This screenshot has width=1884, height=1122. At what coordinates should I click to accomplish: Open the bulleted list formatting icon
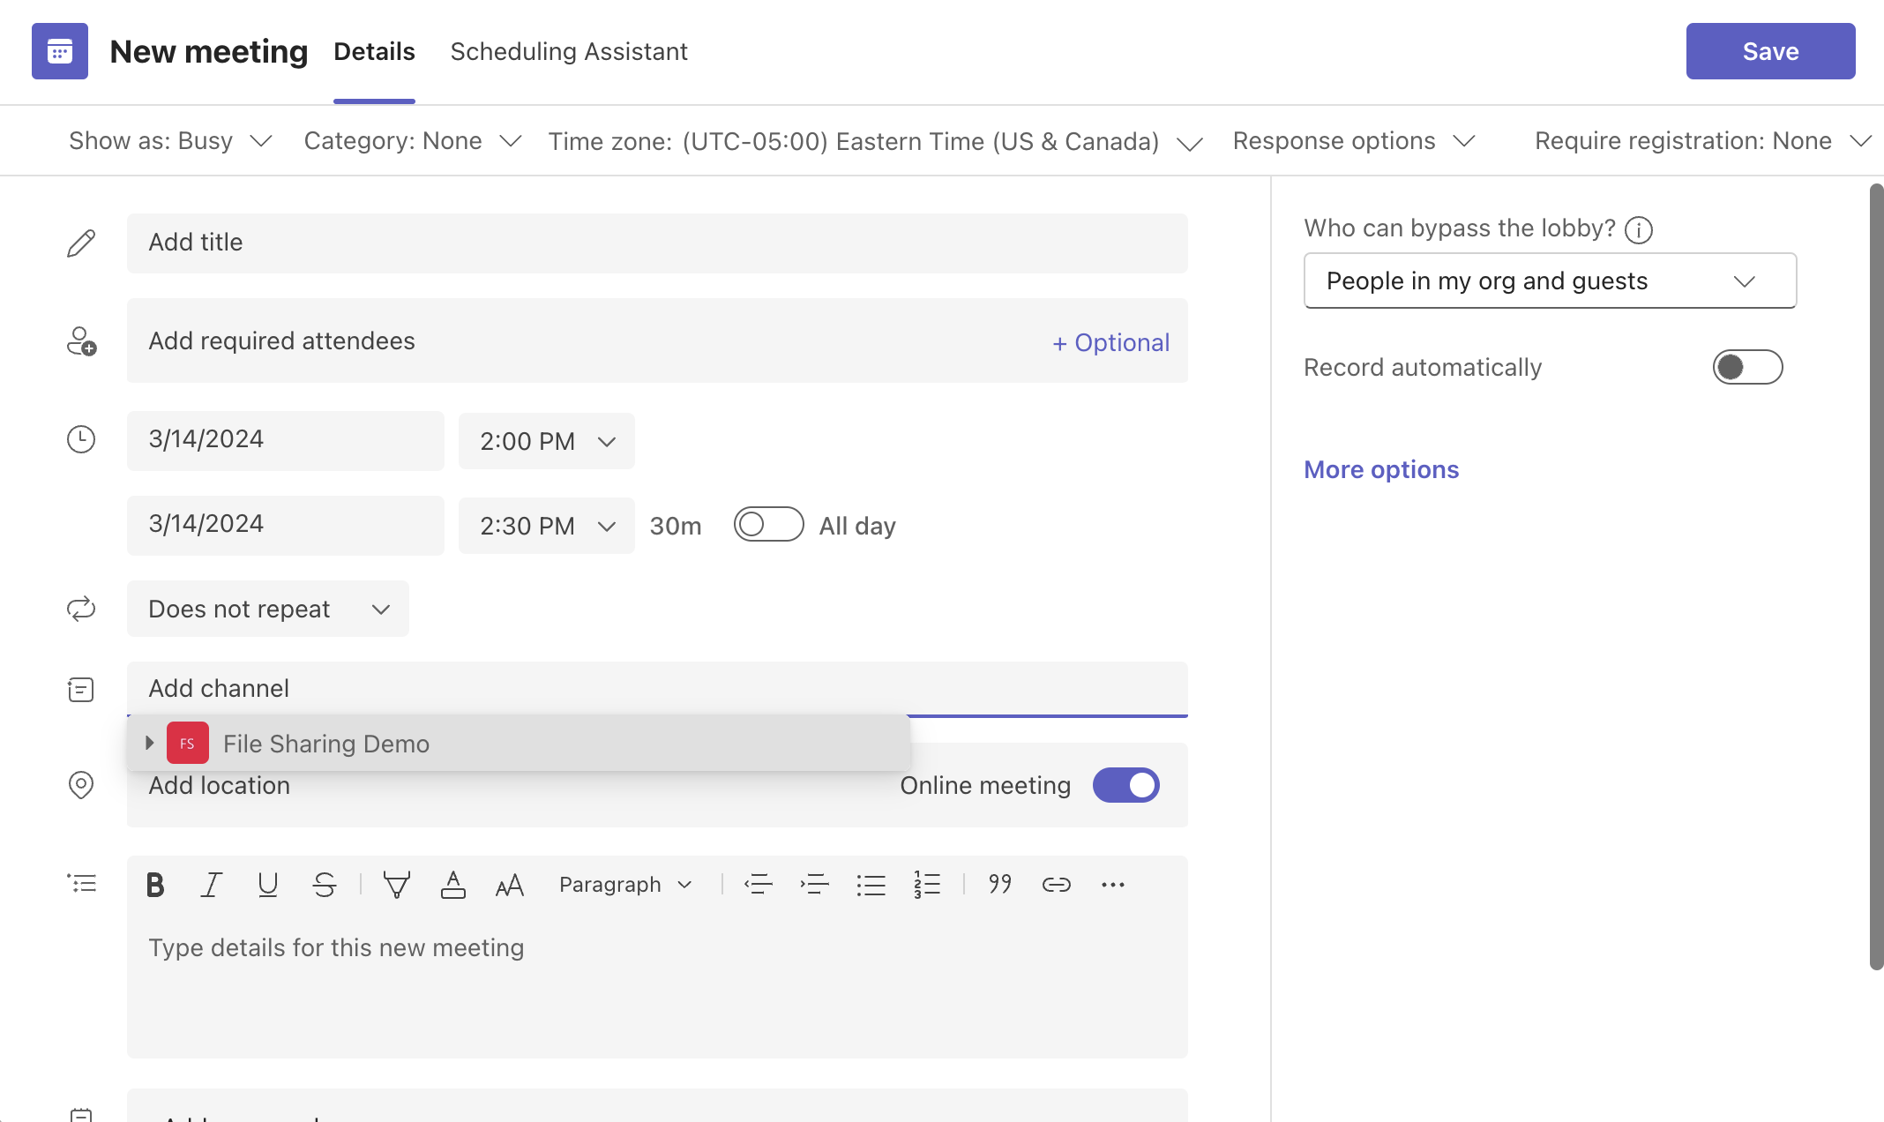pos(871,884)
